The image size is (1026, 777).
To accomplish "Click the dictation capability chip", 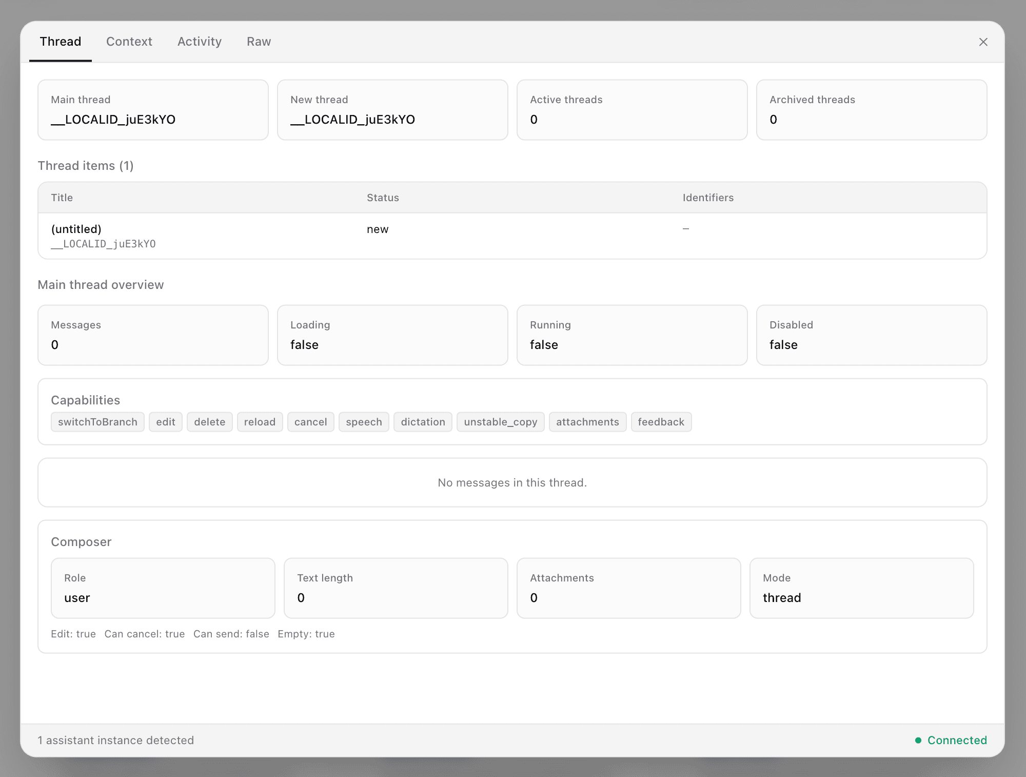I will [x=423, y=422].
